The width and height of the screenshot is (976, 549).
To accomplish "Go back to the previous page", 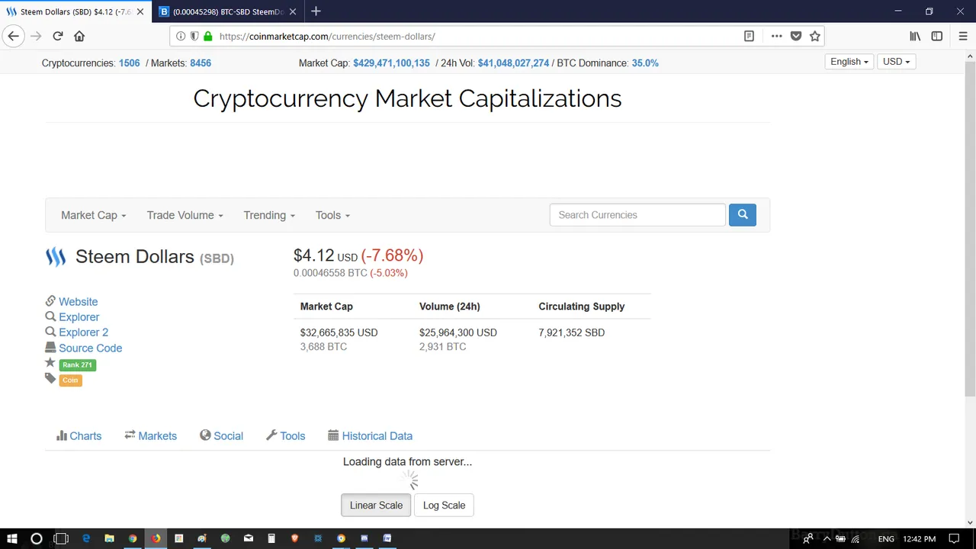I will [x=13, y=36].
